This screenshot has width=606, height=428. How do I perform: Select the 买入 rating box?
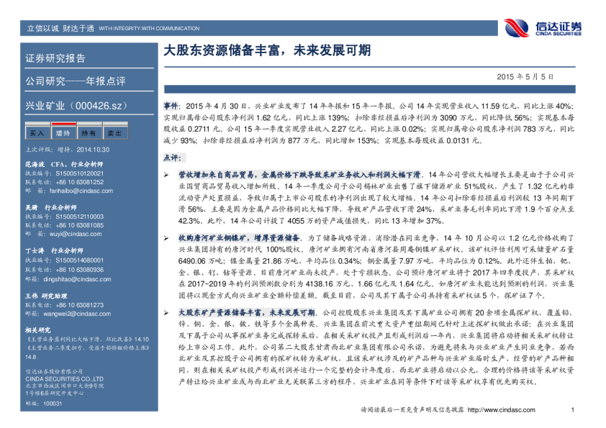[37, 133]
